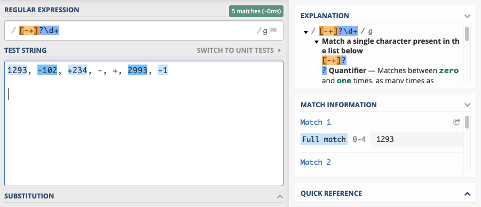Collapse the top-level explanation tree triangle
This screenshot has height=207, width=481.
tap(305, 32)
